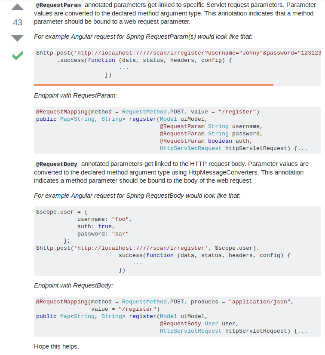325x355 pixels.
Task: Click 'produces = "application/json"' in last code block
Action: pyautogui.click(x=240, y=302)
